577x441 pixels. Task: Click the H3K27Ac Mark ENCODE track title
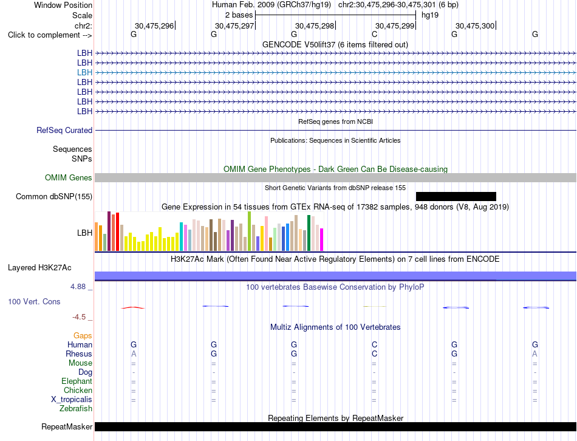[x=335, y=259]
